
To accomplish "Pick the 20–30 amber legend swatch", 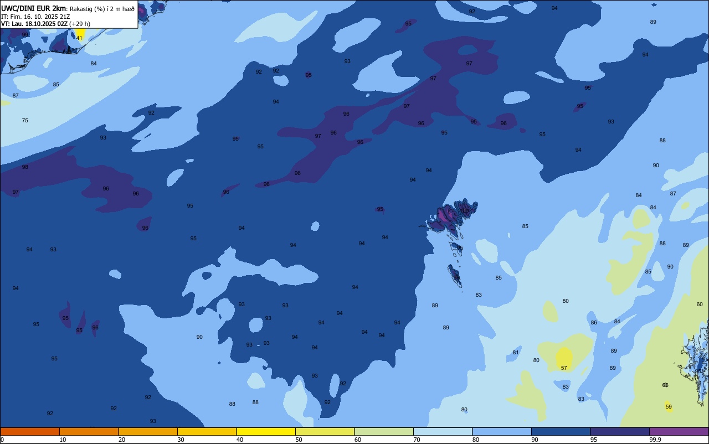I will [x=148, y=431].
